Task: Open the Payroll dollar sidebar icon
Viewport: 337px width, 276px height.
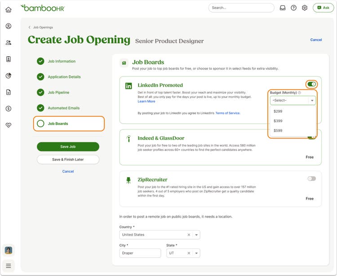Action: tap(9, 108)
